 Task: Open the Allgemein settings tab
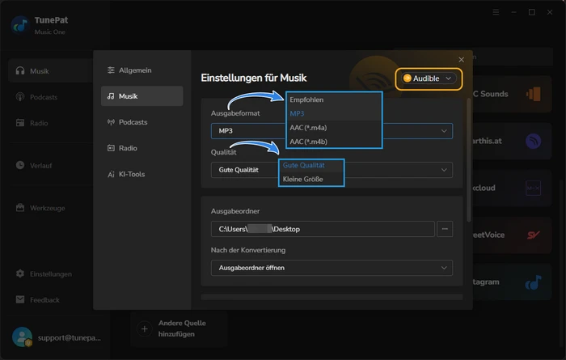tap(141, 70)
